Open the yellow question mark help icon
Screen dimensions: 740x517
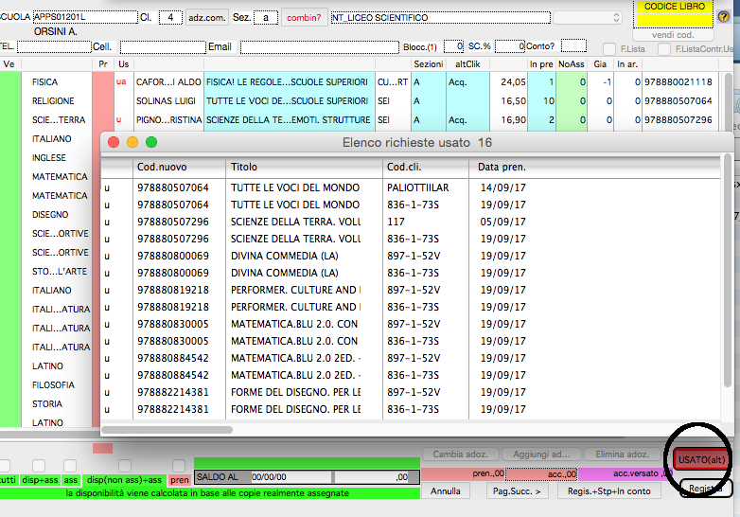click(724, 17)
